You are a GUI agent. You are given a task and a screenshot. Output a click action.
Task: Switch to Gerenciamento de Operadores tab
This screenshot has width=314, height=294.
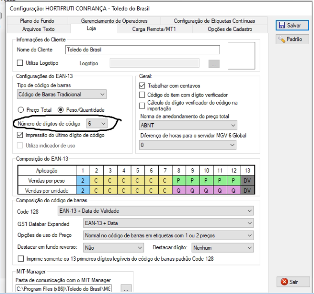pos(114,21)
